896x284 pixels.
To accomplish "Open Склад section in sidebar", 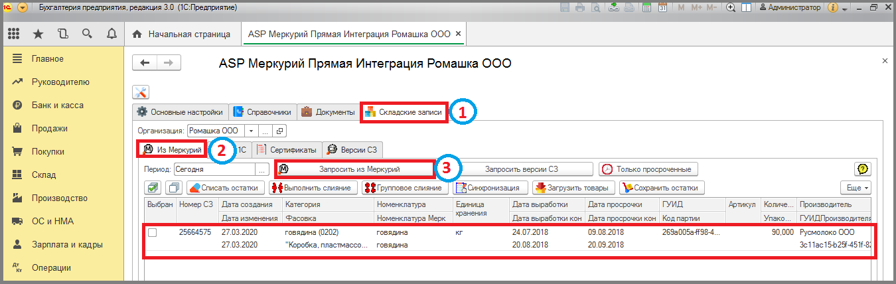I will (x=44, y=175).
